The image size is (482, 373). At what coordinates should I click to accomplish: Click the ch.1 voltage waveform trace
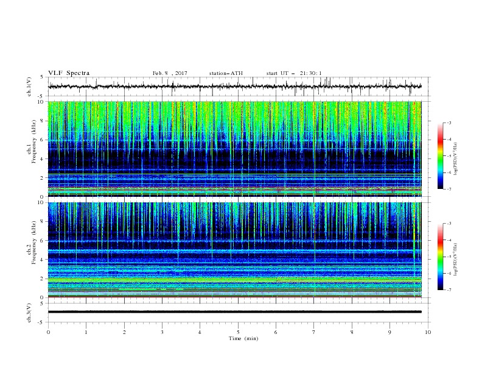[x=234, y=87]
